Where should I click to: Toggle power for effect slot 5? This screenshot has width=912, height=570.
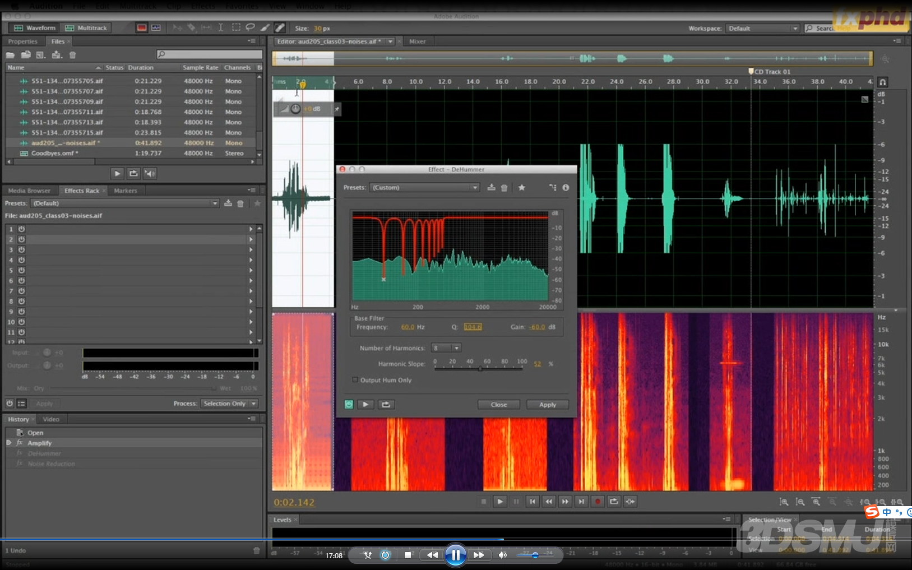click(x=21, y=270)
